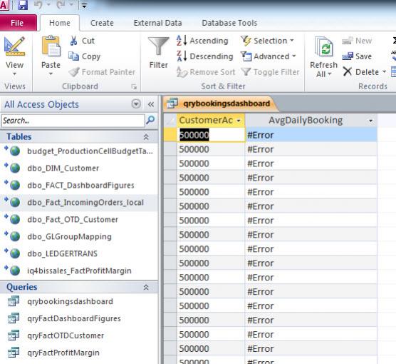Viewport: 396px width, 364px height.
Task: Click the save disk icon in quick access toolbar
Action: coord(23,5)
